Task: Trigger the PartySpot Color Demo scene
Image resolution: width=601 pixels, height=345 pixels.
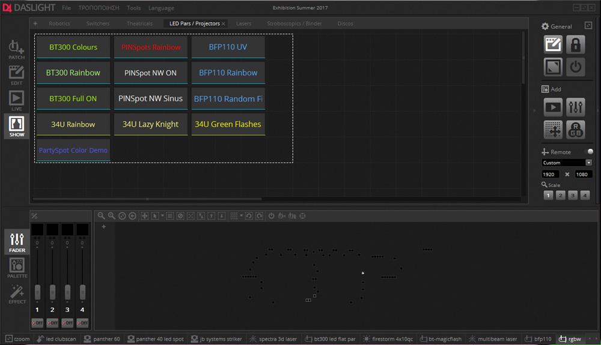Action: coord(73,150)
